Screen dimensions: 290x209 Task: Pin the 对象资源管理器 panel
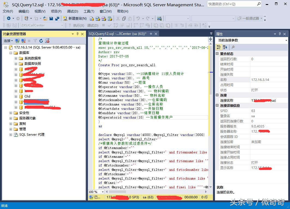[x=77, y=34]
